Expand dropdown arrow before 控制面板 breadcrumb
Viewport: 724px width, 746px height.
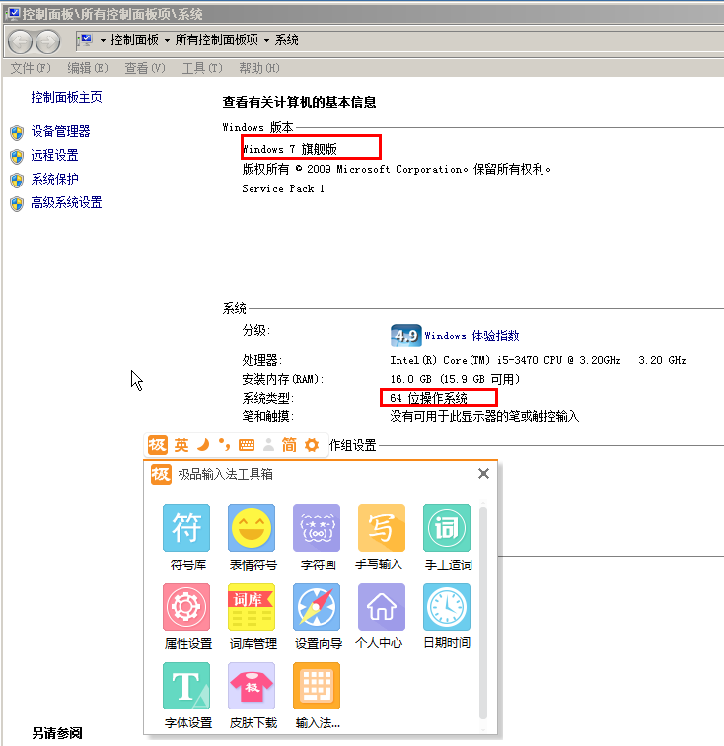(x=103, y=40)
